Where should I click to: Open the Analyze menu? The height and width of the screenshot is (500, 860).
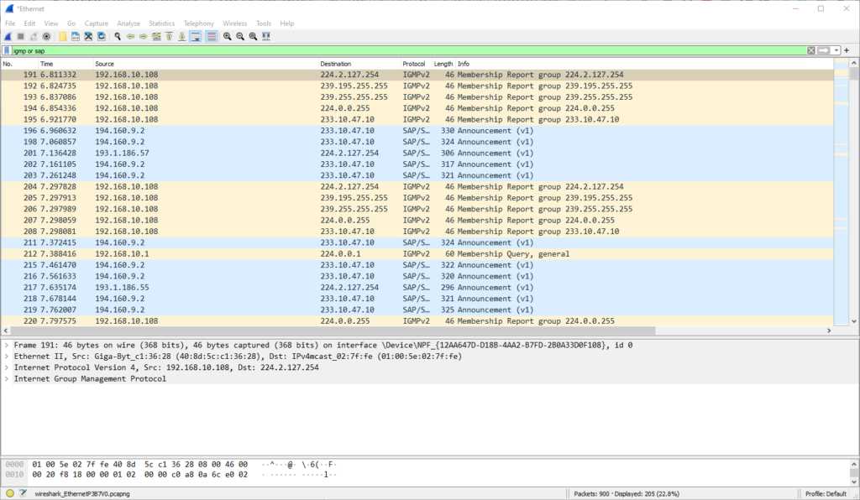128,23
